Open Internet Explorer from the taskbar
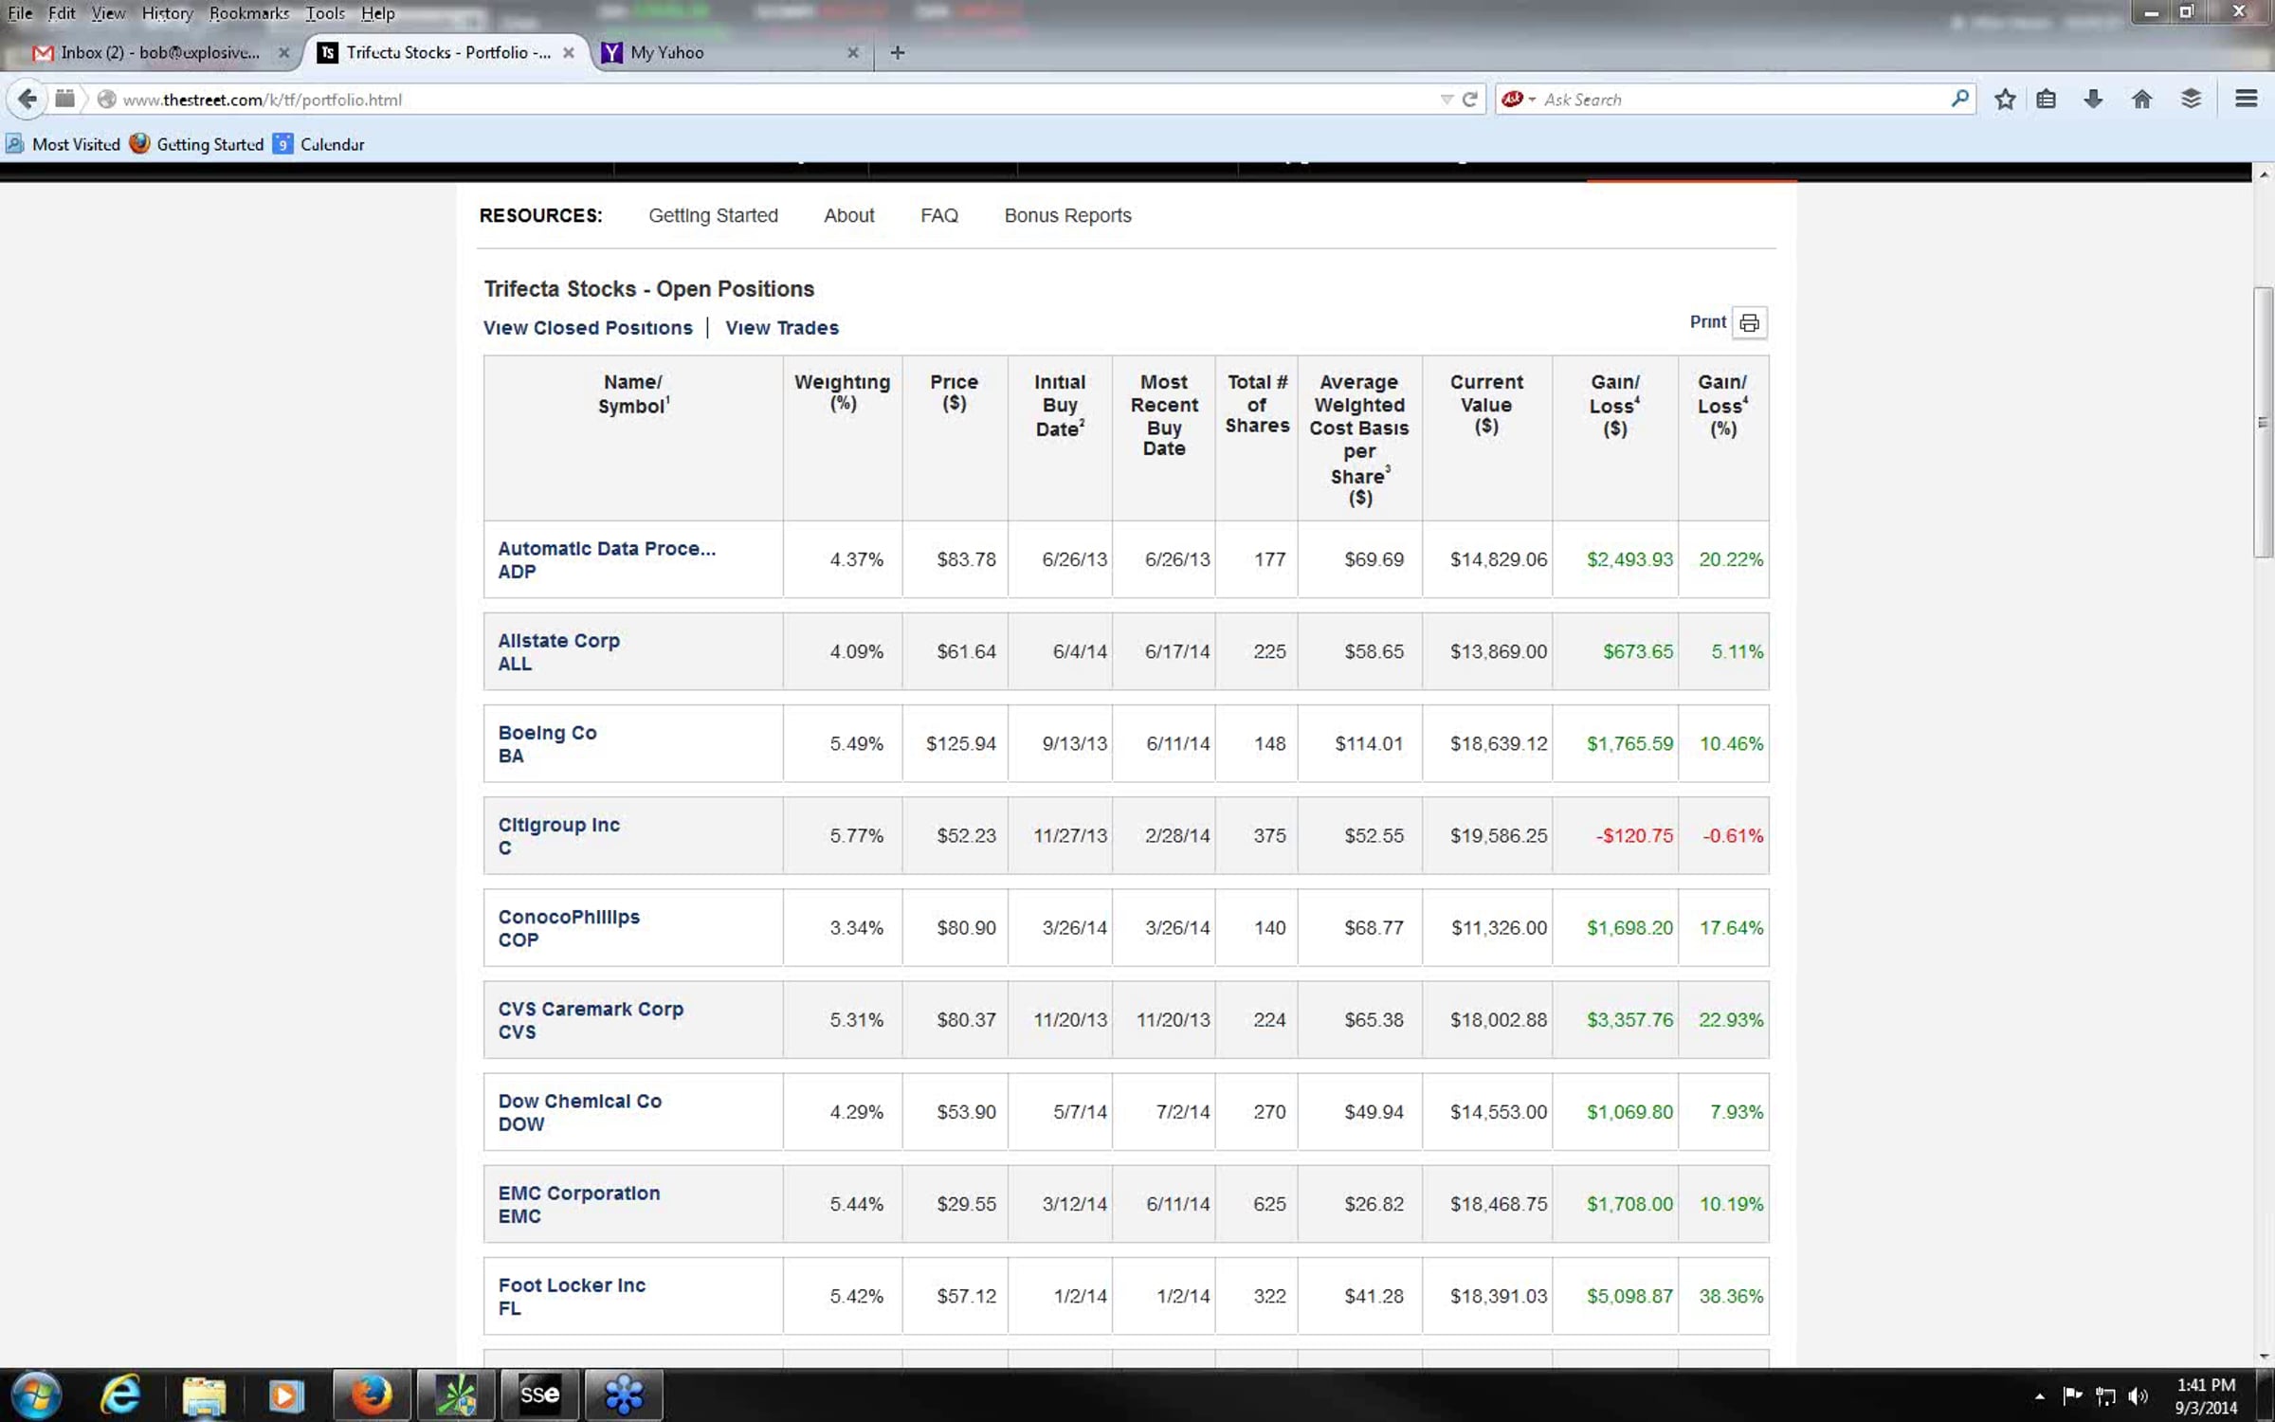 120,1395
